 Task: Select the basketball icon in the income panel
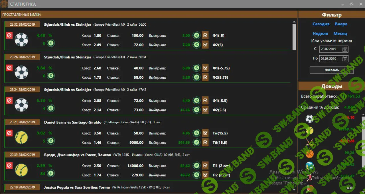click(x=309, y=154)
